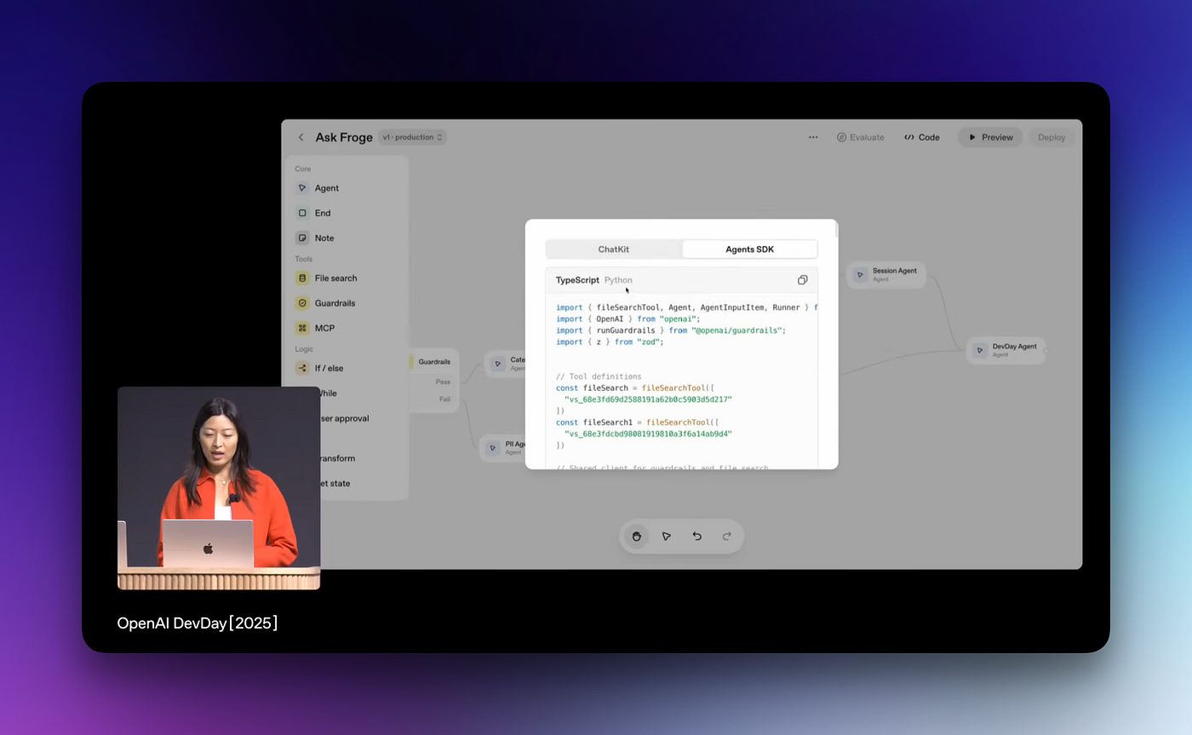
Task: Select the Agent node icon in sidebar
Action: point(302,188)
